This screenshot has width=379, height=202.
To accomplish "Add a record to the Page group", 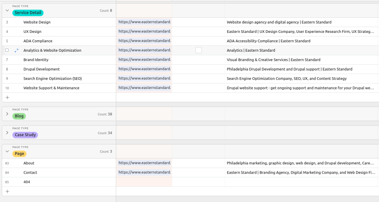I will [7, 191].
